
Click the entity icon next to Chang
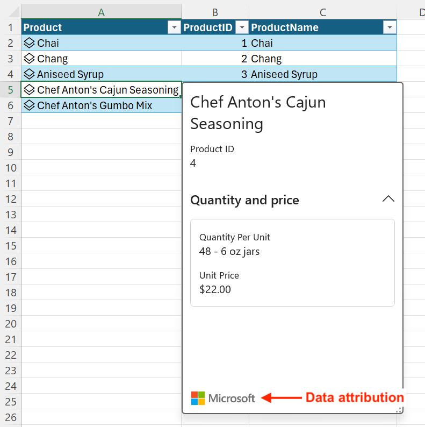29,58
